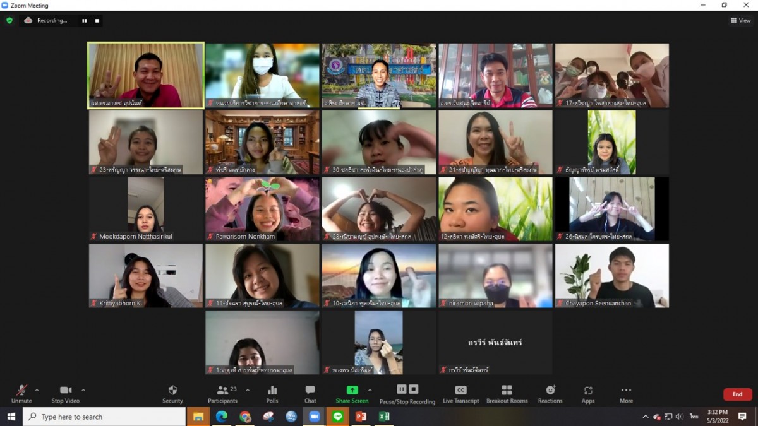
Task: Open LINE from the taskbar
Action: (337, 417)
